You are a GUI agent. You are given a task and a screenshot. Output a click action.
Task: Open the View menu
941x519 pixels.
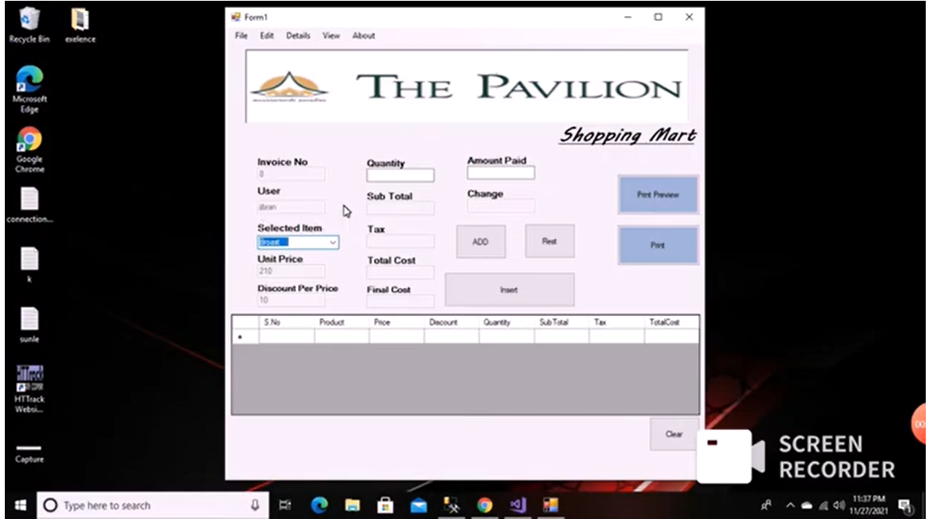(x=332, y=36)
